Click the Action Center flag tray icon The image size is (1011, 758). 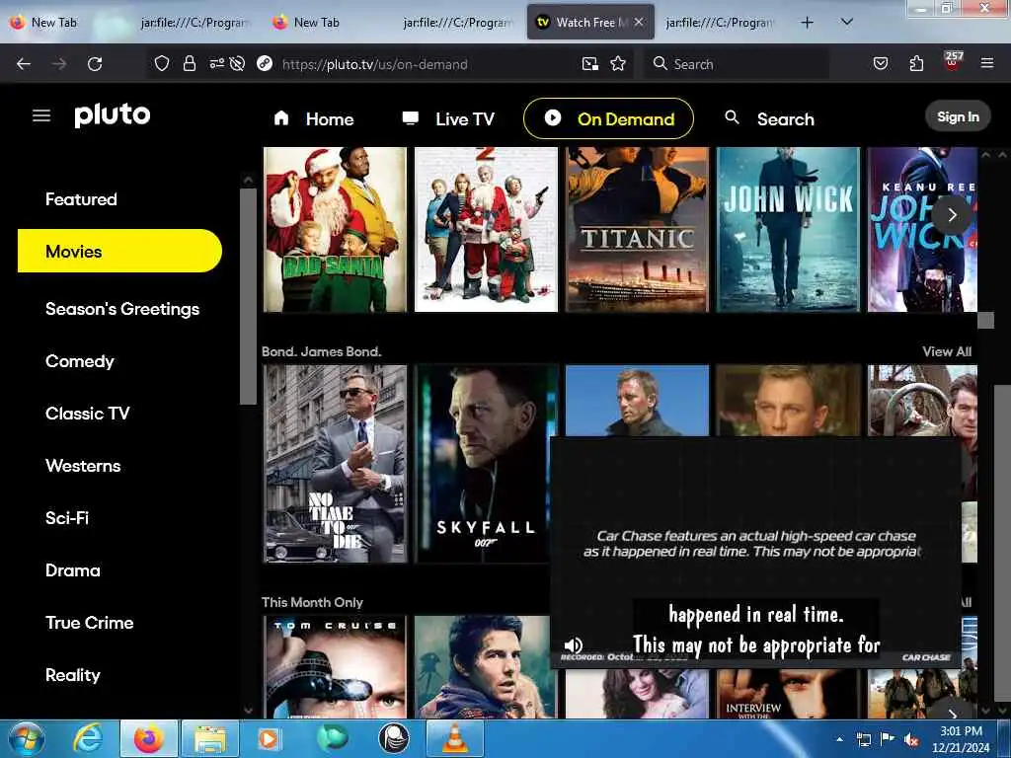(x=888, y=739)
